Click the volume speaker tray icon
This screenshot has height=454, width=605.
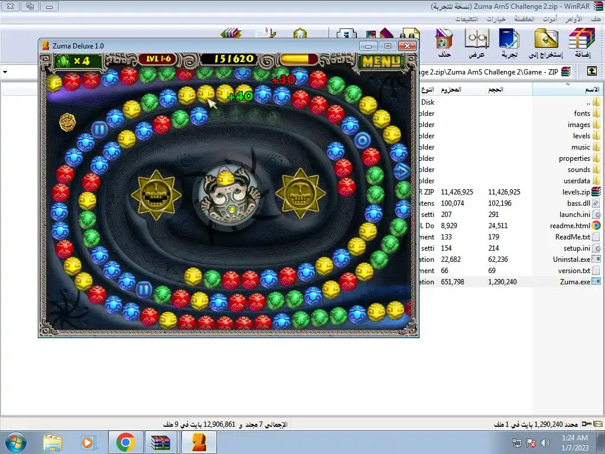tap(545, 443)
